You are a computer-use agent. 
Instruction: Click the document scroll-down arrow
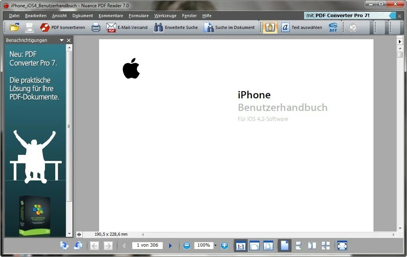pos(400,228)
